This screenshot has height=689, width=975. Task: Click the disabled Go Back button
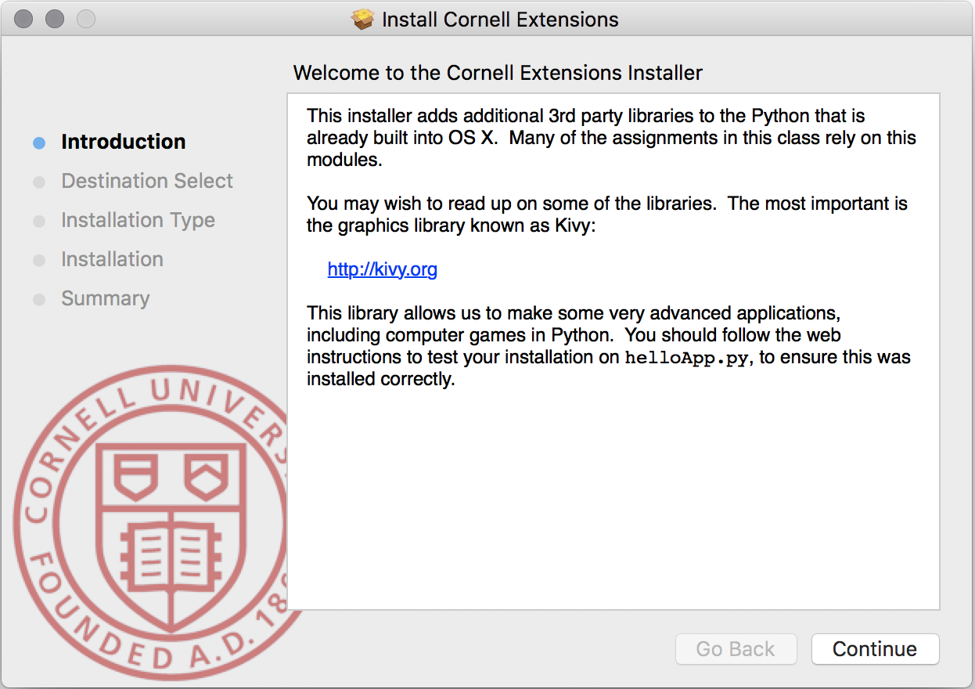click(736, 649)
